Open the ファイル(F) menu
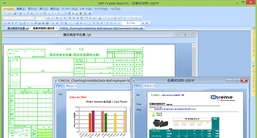Image resolution: width=257 pixels, height=138 pixels. pos(8,9)
